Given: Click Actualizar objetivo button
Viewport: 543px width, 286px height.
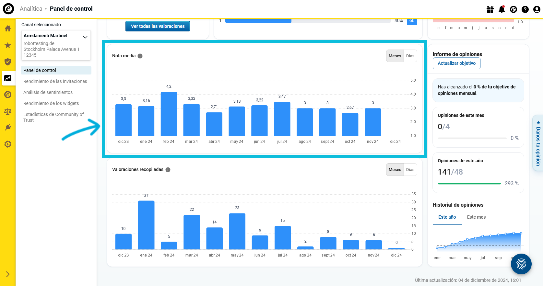Looking at the screenshot, I should 457,63.
